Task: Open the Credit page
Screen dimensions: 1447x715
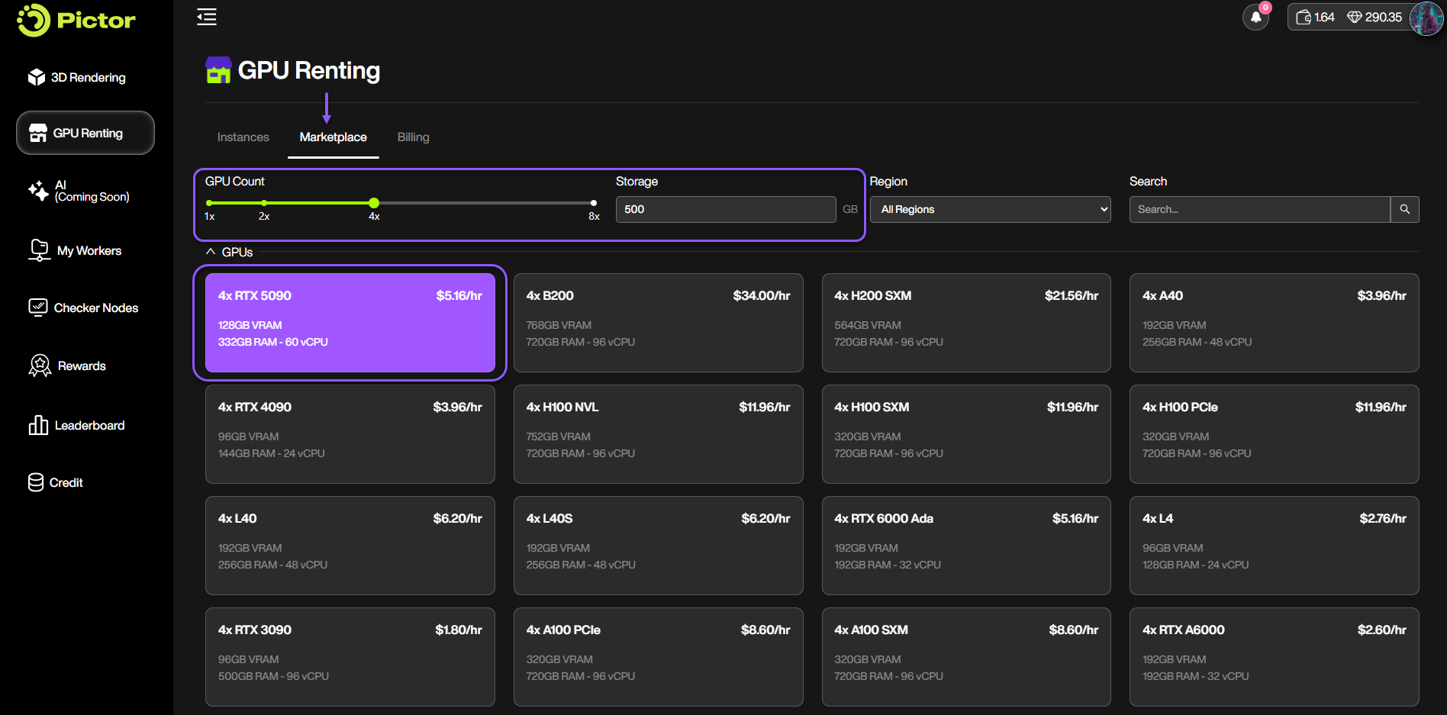Action: 66,483
